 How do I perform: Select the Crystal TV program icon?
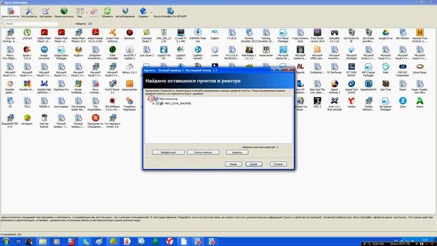[x=180, y=36]
